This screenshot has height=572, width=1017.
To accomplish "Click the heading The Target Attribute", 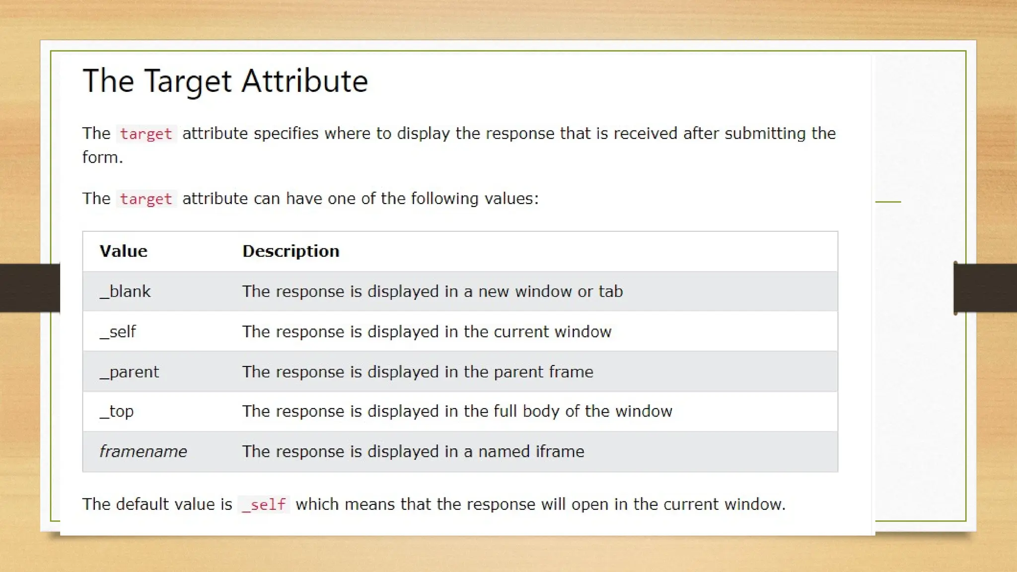I will pos(225,81).
